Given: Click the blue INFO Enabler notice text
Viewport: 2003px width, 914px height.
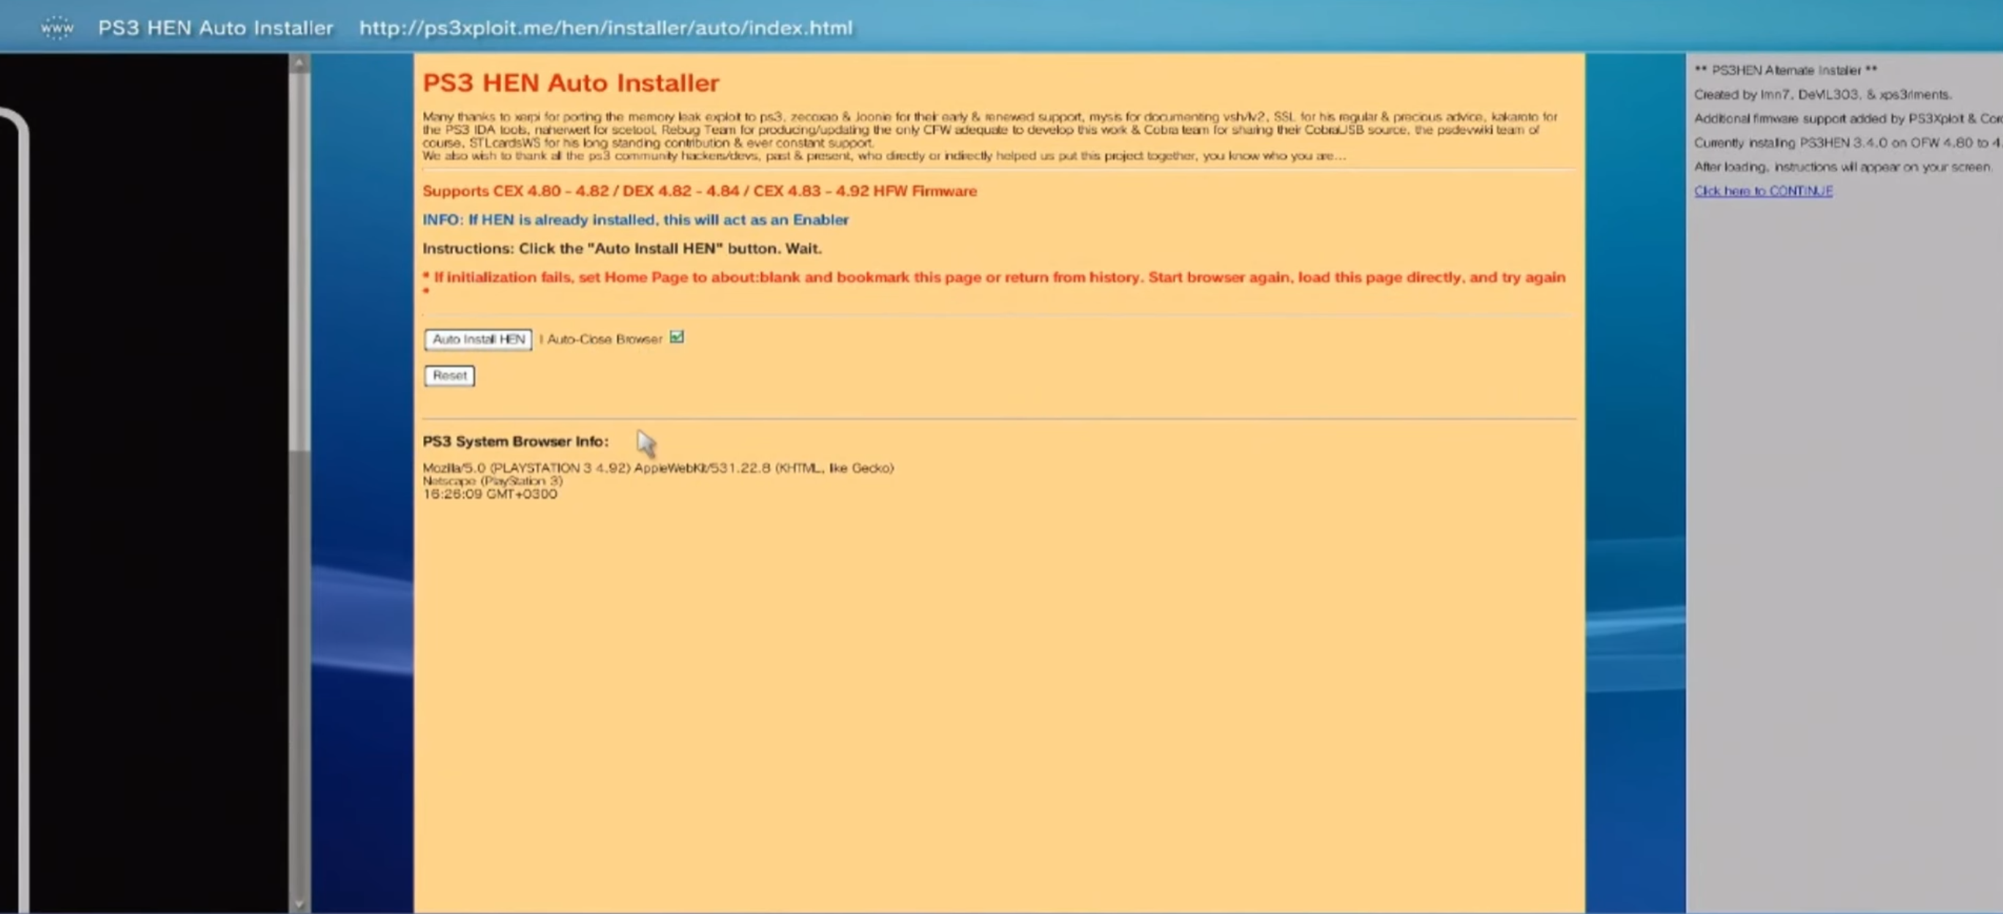Looking at the screenshot, I should point(635,220).
